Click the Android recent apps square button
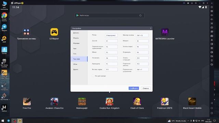The image size is (219, 123). pyautogui.click(x=212, y=113)
